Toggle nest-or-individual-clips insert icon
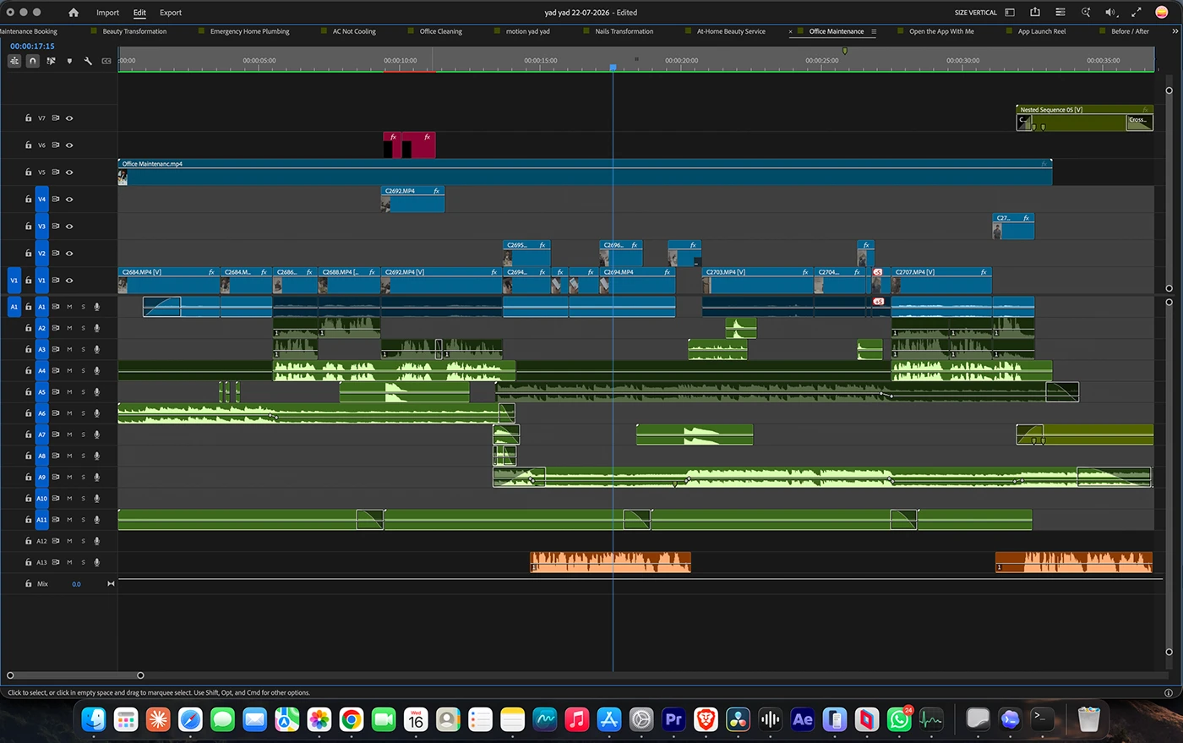The height and width of the screenshot is (743, 1183). [x=14, y=61]
